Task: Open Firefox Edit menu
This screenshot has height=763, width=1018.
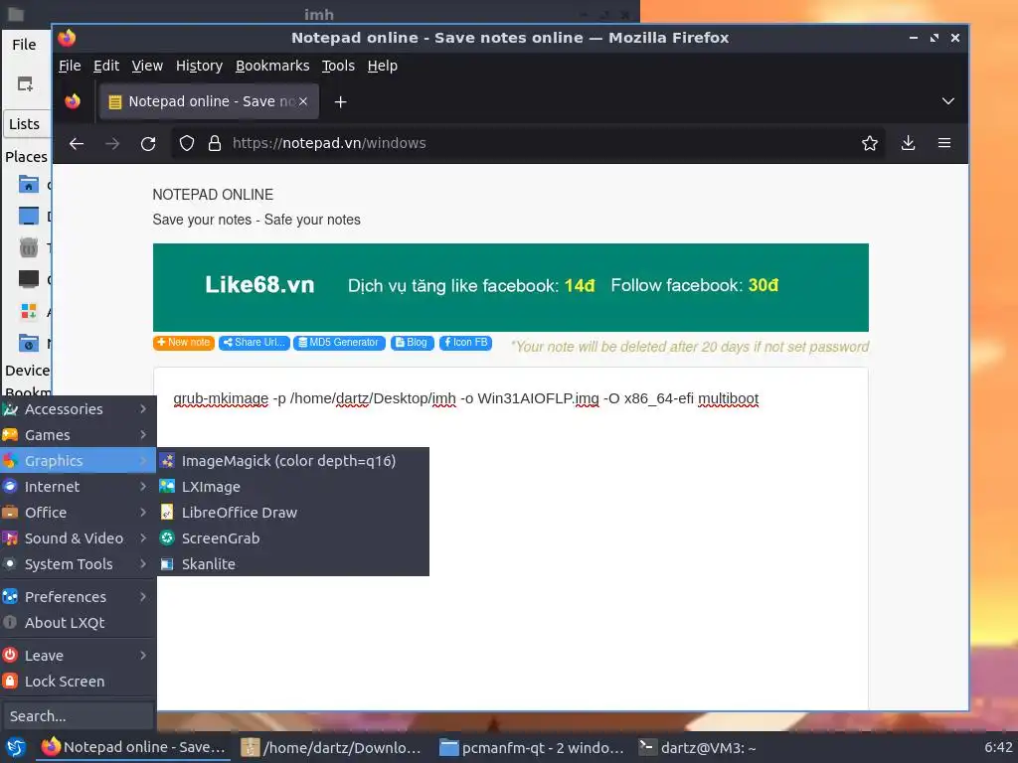Action: pos(105,67)
